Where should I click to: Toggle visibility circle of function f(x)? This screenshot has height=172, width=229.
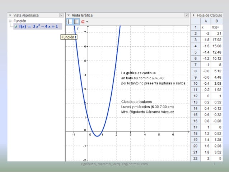click(x=16, y=27)
